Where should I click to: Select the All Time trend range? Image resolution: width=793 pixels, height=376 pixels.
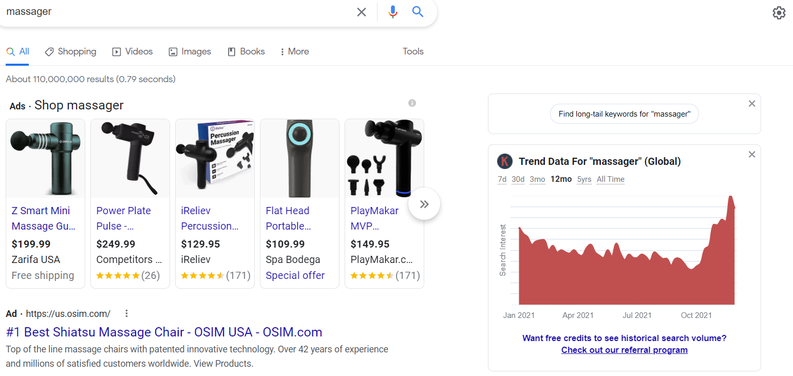coord(611,179)
